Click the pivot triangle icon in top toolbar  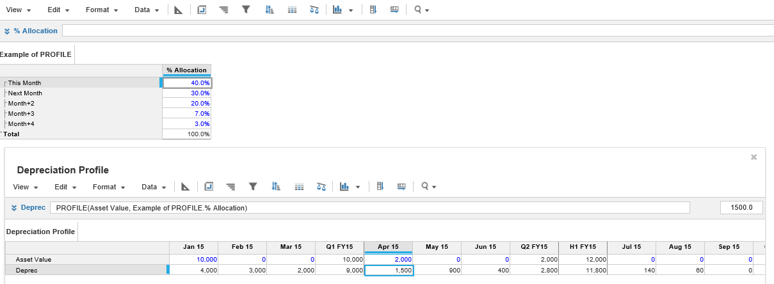pyautogui.click(x=179, y=10)
